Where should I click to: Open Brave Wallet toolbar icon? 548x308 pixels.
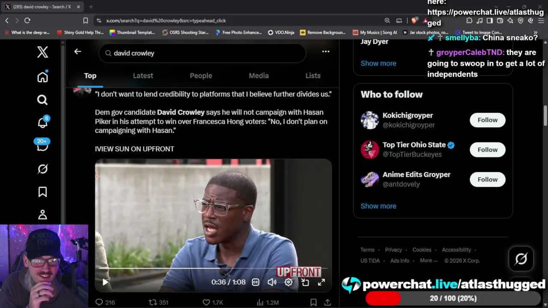pos(500,21)
